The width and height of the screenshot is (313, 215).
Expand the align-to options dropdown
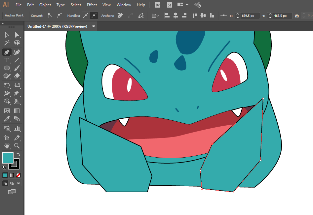click(x=155, y=15)
